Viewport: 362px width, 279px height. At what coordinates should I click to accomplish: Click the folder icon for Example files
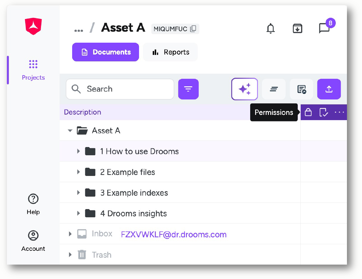click(90, 172)
